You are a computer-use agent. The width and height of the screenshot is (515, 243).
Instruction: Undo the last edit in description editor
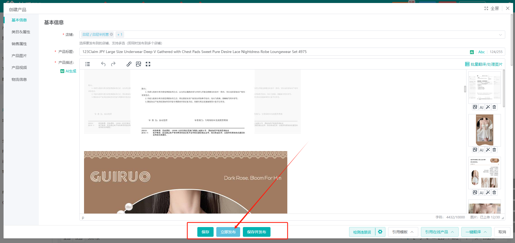click(x=103, y=64)
